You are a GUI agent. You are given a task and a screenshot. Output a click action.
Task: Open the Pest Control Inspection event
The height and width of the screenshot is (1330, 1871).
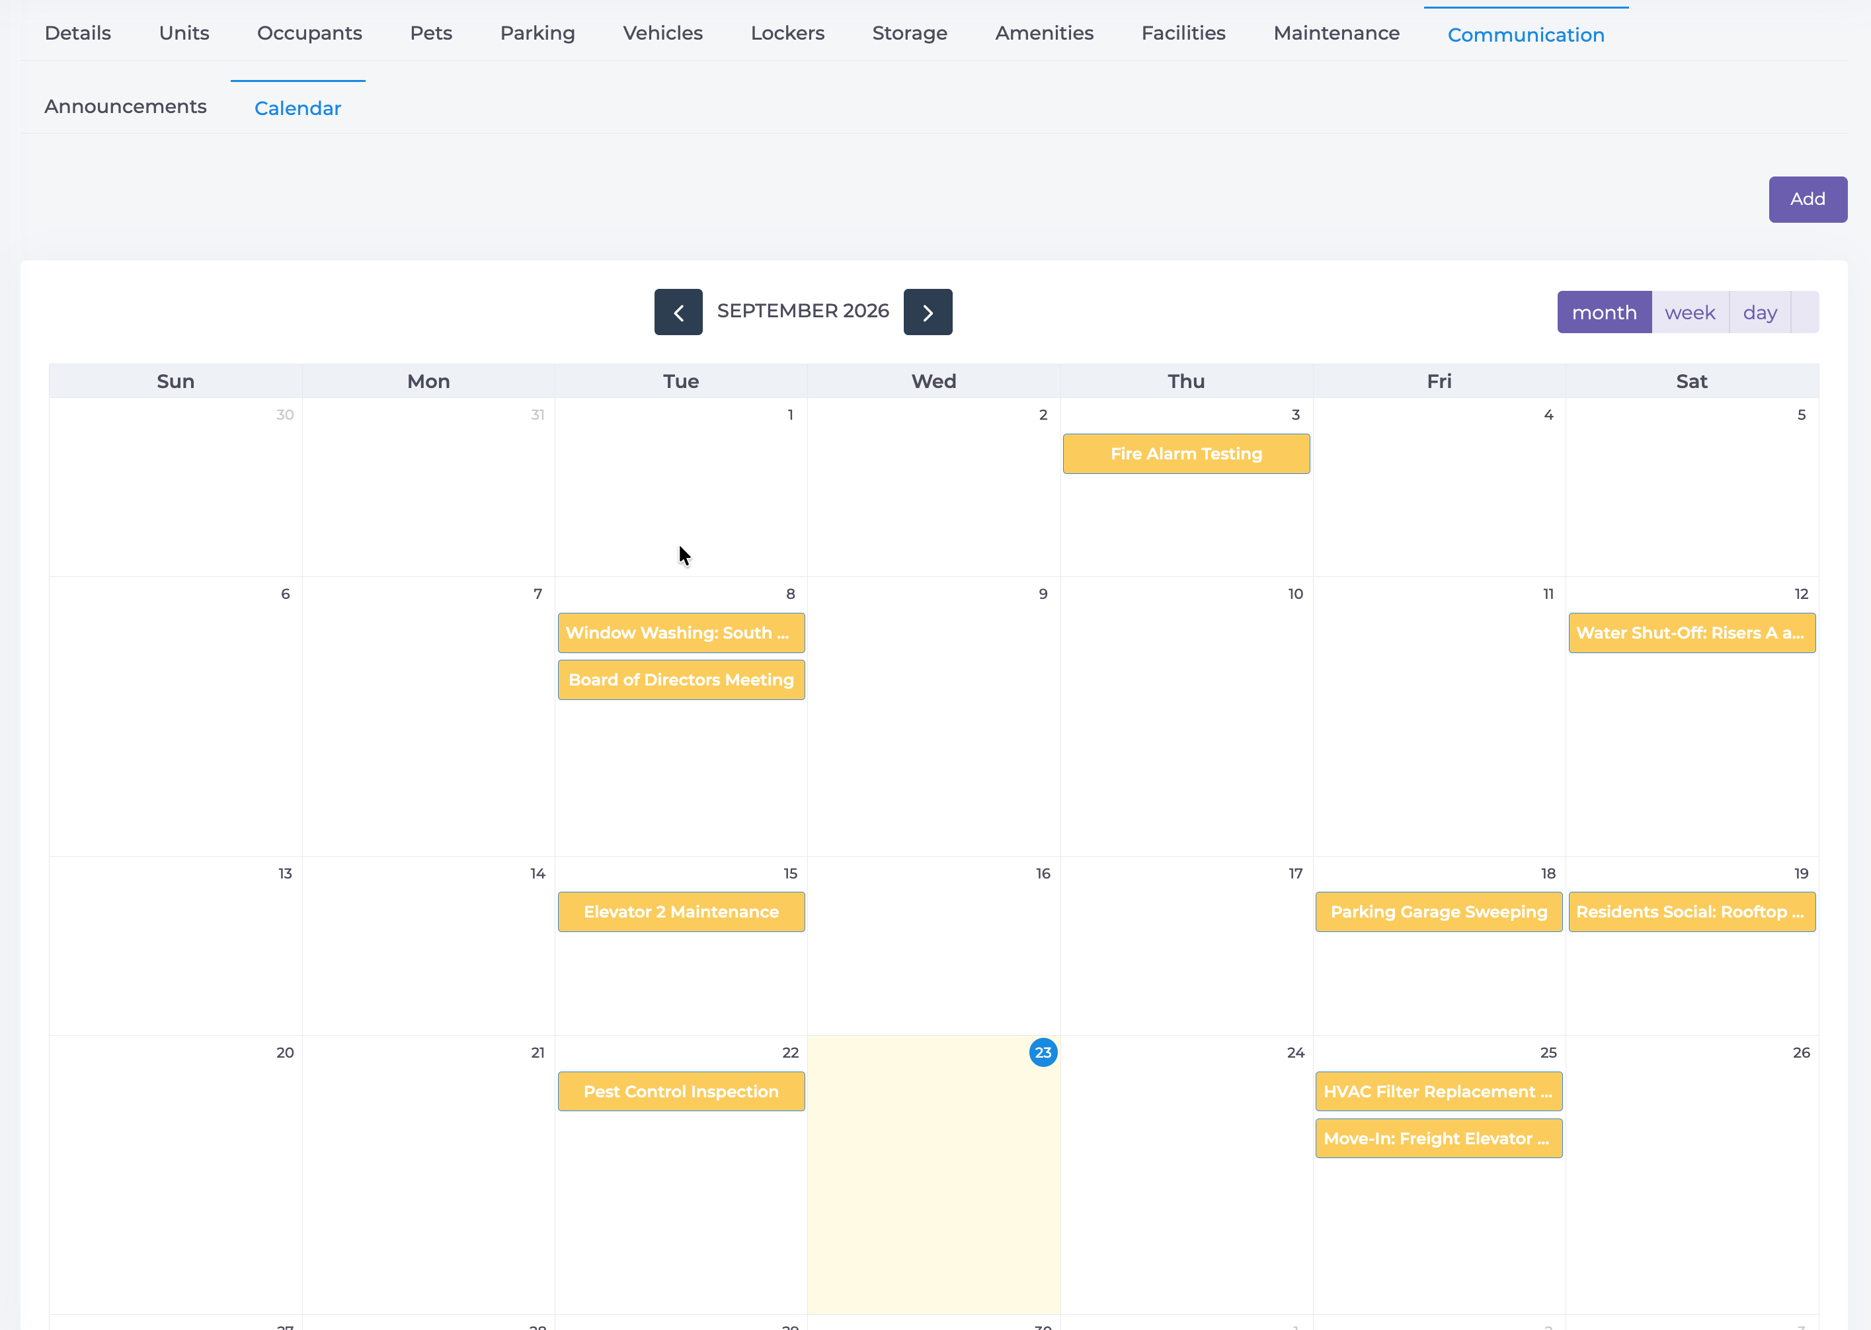[x=681, y=1091]
